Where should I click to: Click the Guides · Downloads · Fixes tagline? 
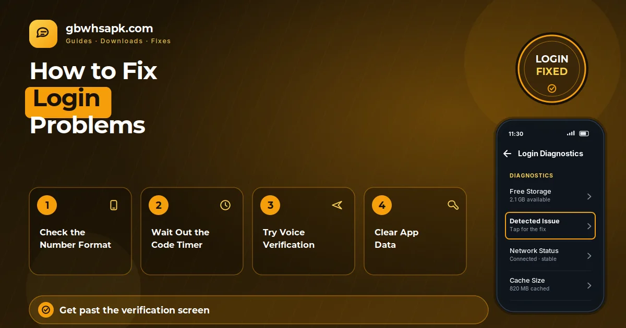(118, 41)
